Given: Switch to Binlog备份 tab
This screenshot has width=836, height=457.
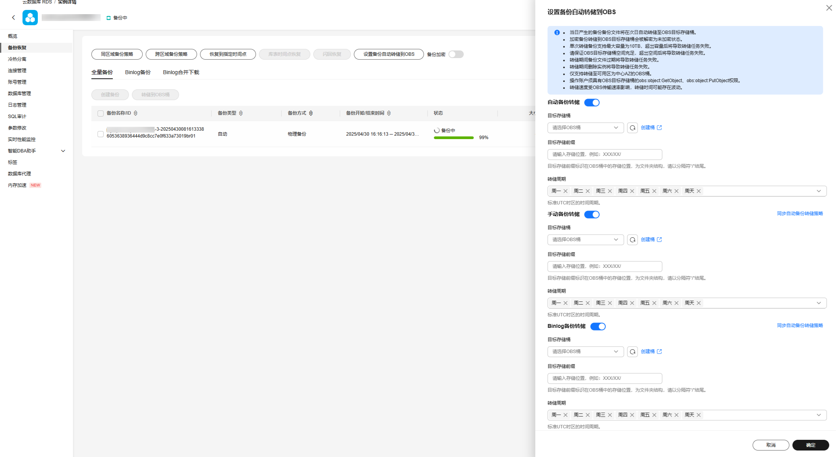Looking at the screenshot, I should click(x=138, y=72).
